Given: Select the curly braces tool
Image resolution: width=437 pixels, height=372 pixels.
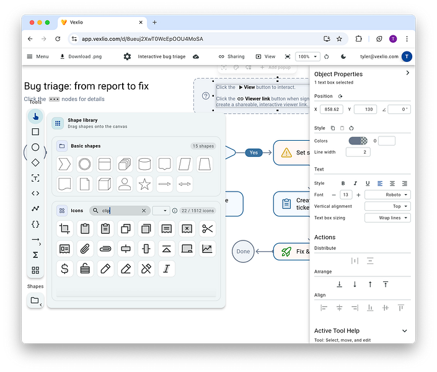Looking at the screenshot, I should 35,224.
